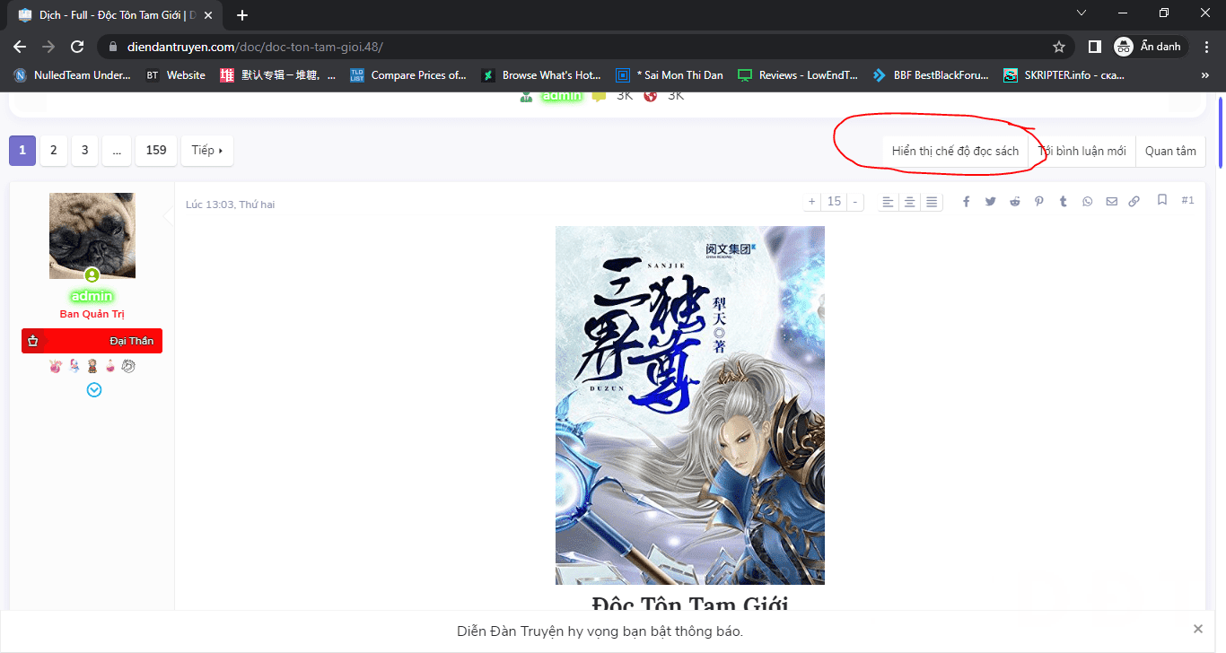Justify the post text
This screenshot has height=653, width=1226.
pyautogui.click(x=933, y=202)
